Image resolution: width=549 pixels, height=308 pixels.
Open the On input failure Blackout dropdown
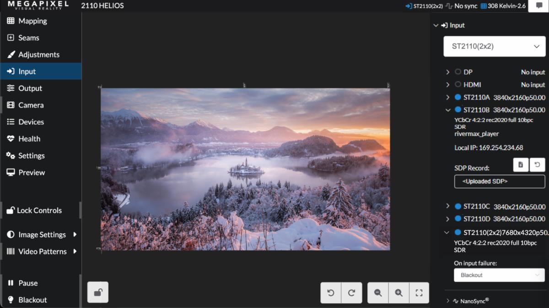tap(499, 275)
